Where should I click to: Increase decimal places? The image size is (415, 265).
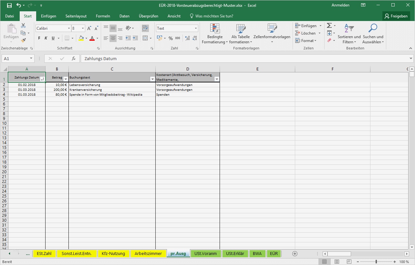click(x=187, y=38)
